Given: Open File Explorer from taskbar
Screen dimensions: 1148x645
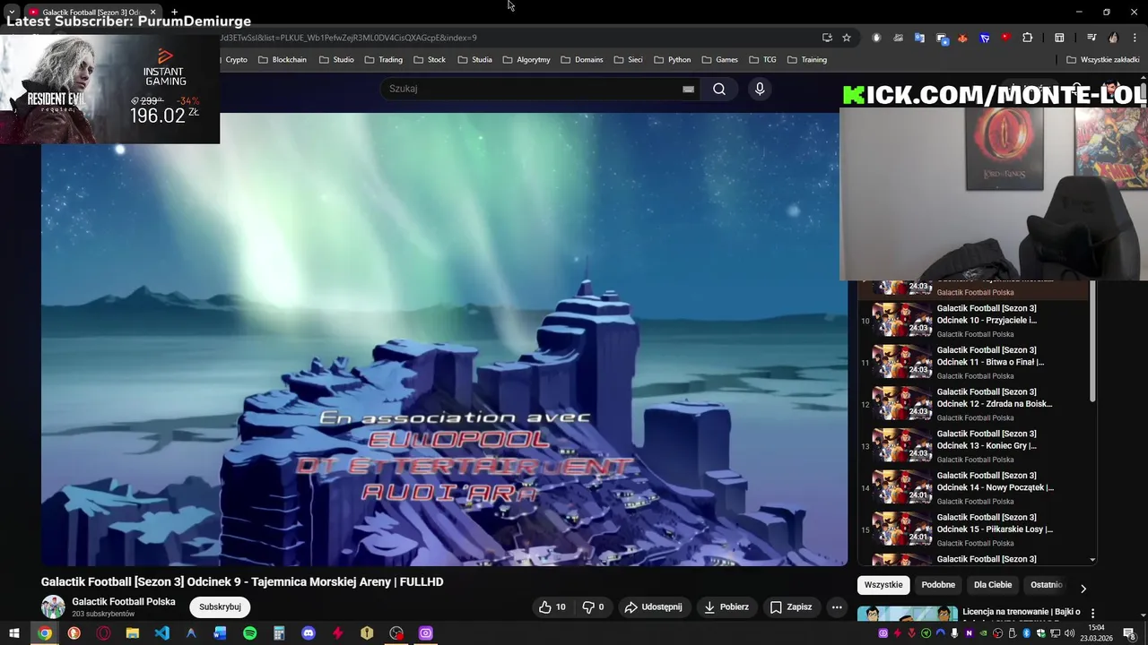Looking at the screenshot, I should coord(133,633).
